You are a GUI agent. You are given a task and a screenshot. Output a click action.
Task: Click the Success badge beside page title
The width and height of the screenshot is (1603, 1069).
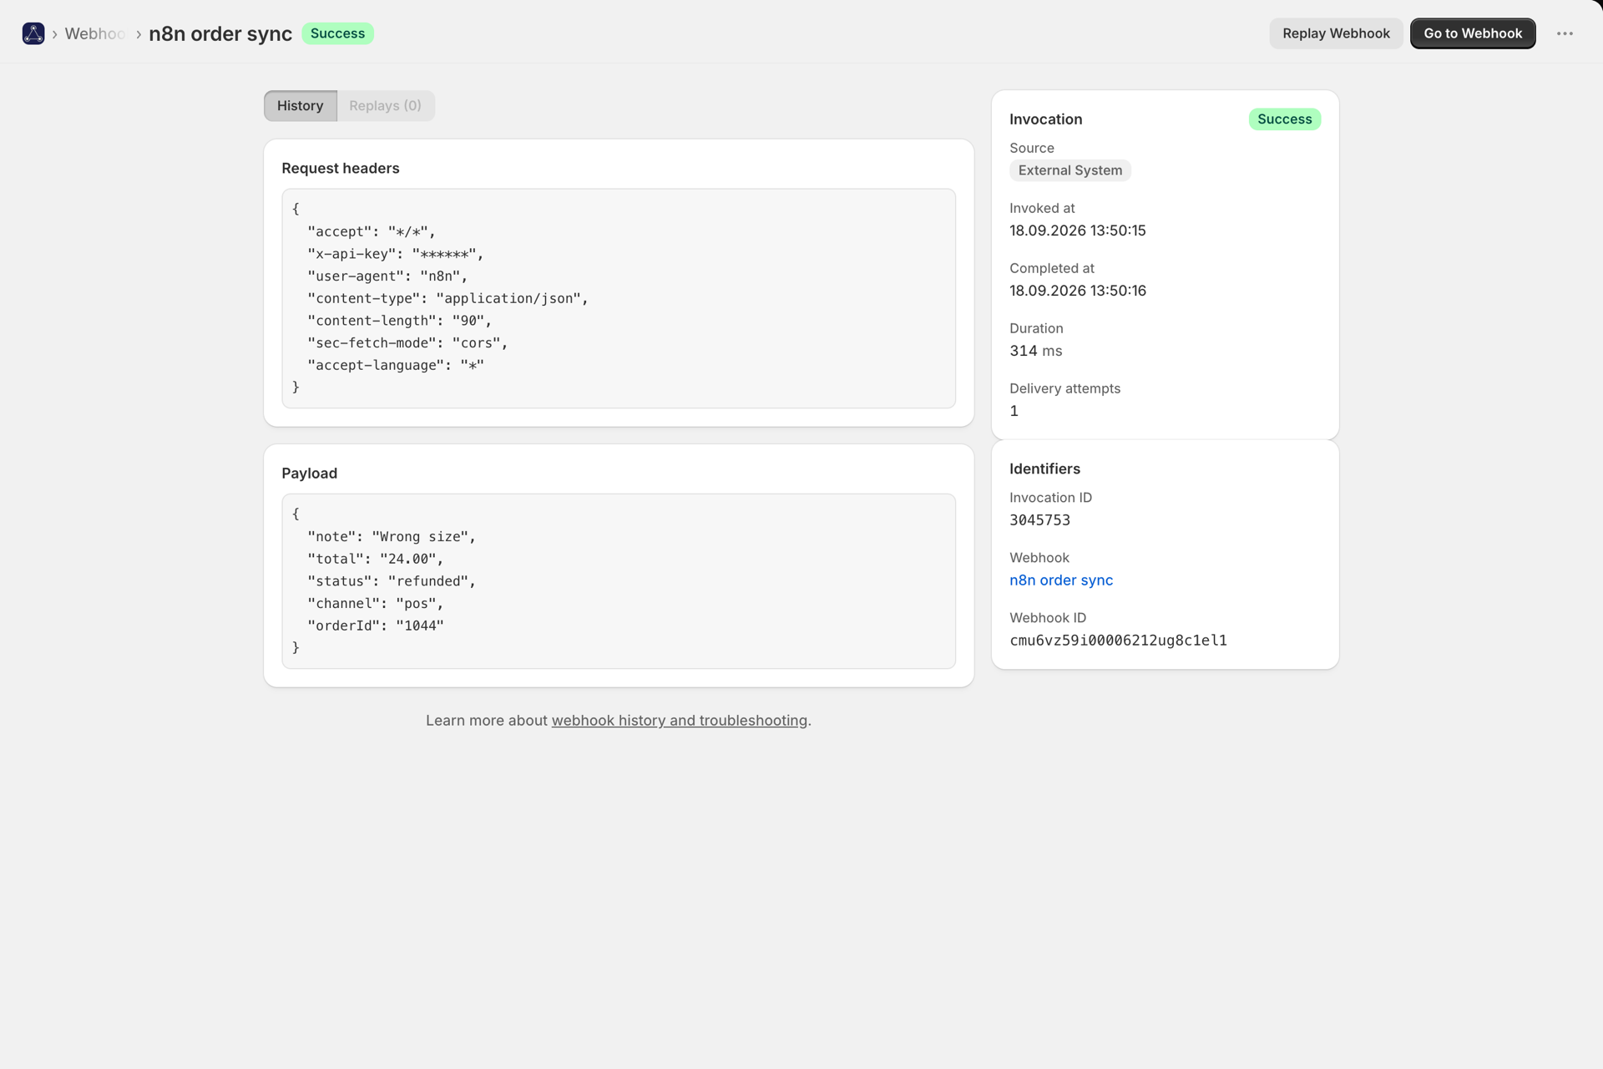[337, 33]
